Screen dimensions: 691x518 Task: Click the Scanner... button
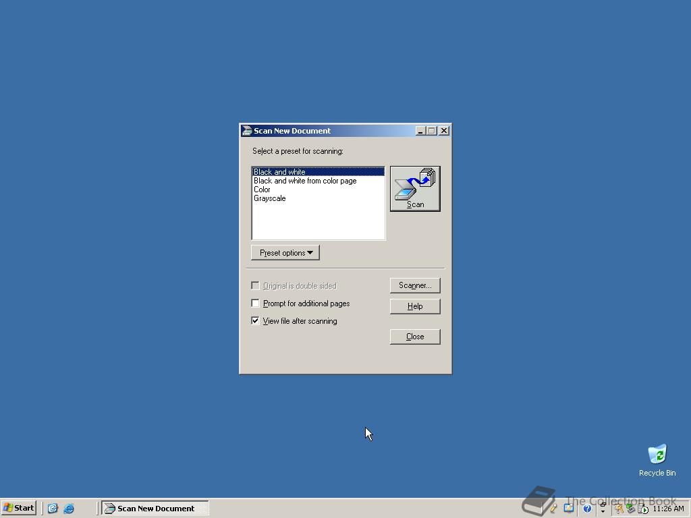tap(415, 285)
